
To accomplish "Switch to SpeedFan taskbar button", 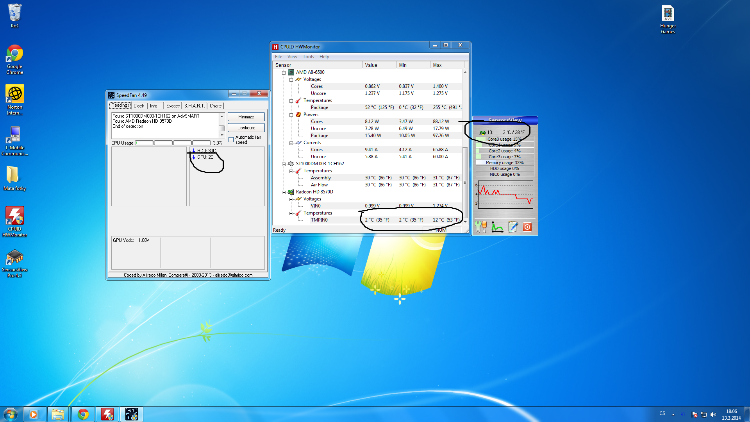I will click(x=132, y=414).
